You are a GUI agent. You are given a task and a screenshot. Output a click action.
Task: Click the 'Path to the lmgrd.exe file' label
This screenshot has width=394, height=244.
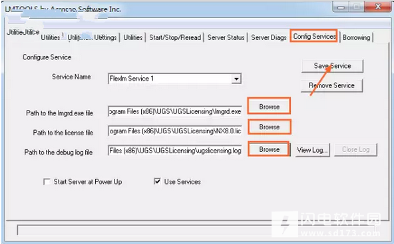click(59, 113)
